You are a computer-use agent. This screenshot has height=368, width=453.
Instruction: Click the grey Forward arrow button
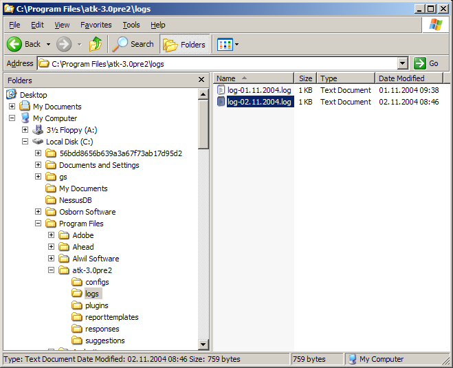[64, 44]
